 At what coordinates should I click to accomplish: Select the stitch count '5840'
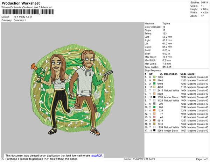160,80
